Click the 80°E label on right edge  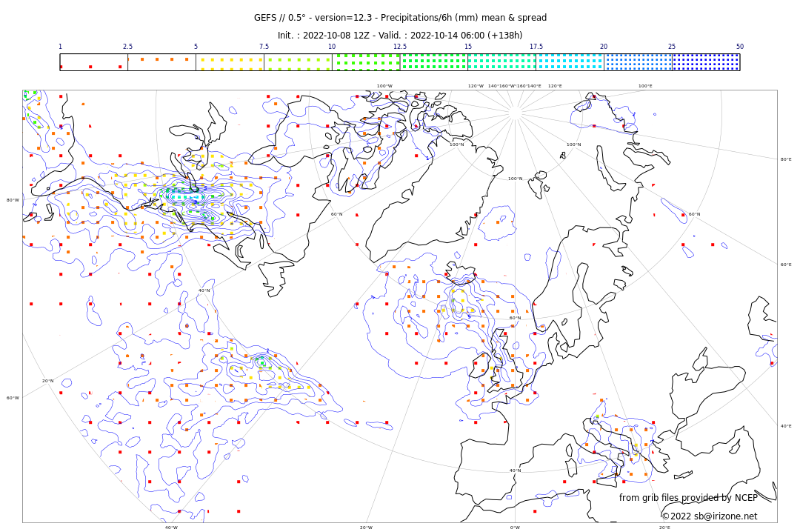786,159
